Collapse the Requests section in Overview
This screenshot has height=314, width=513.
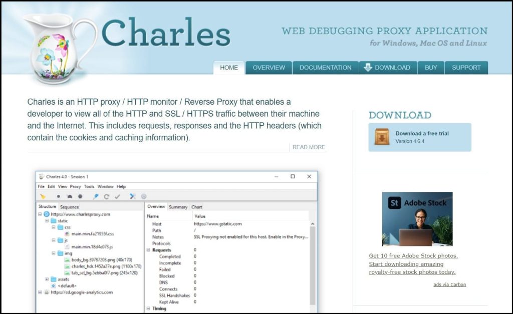coord(148,250)
